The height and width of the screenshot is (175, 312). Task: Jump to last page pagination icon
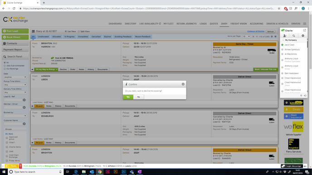[x=275, y=37]
